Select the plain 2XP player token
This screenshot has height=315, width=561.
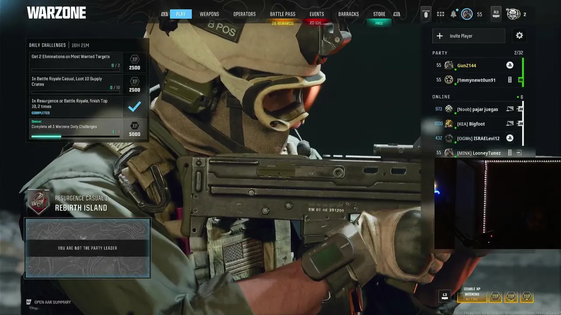pyautogui.click(x=495, y=297)
